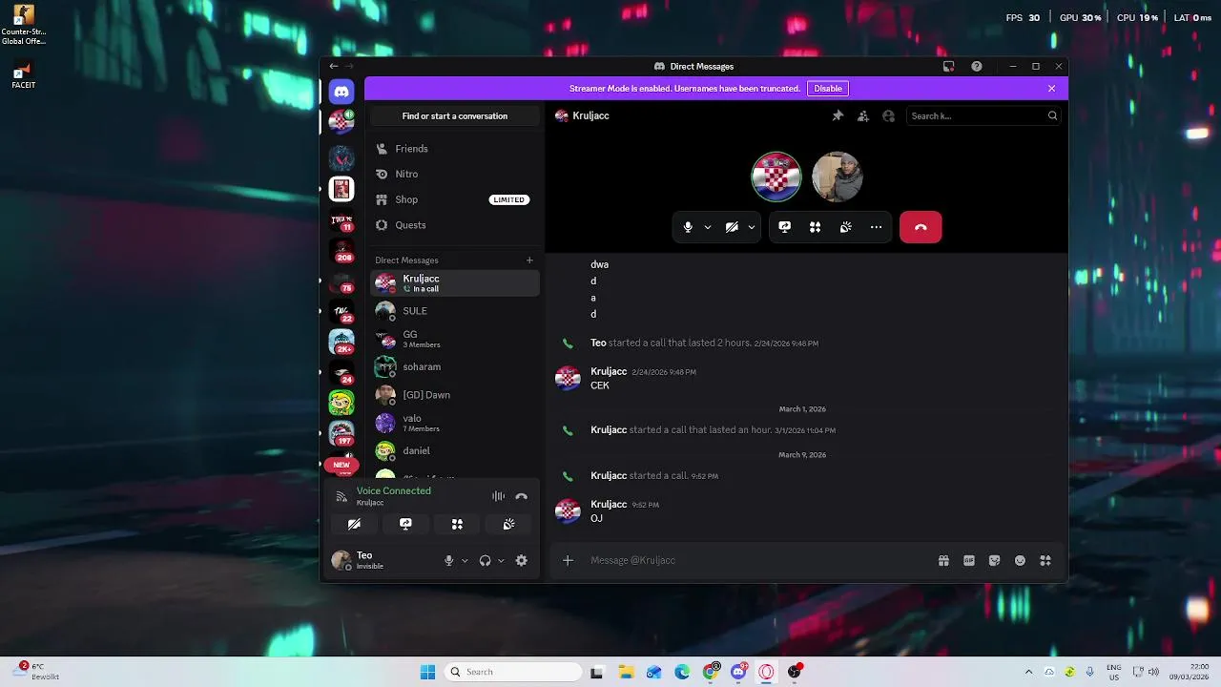The image size is (1221, 687).
Task: Open pinned messages in Kruljacc chat
Action: tap(838, 115)
